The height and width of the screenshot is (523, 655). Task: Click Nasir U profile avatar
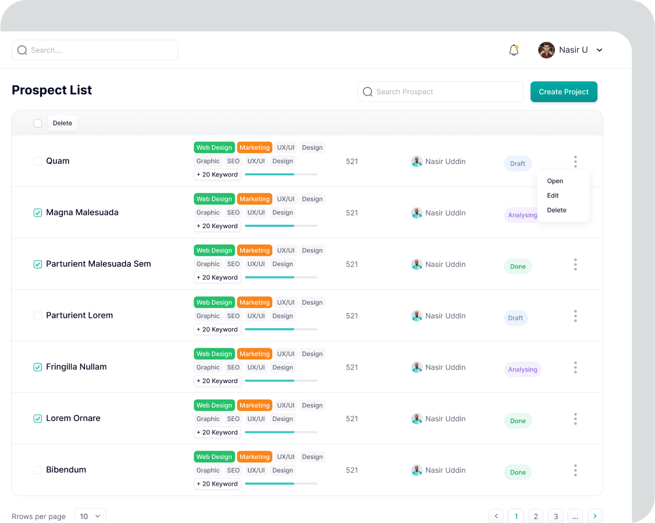(x=546, y=50)
